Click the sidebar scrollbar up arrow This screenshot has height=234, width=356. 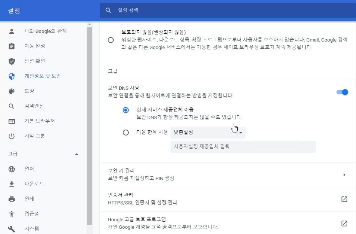pyautogui.click(x=89, y=24)
